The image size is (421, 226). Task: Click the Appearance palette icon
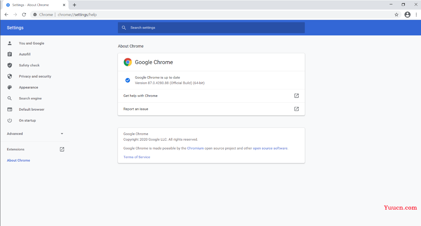pyautogui.click(x=10, y=87)
